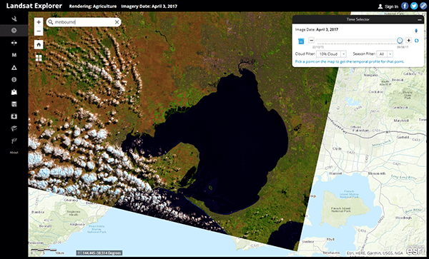Viewport: 429px width, 259px height.
Task: Open the download tray icon in sidebar
Action: [x=14, y=116]
